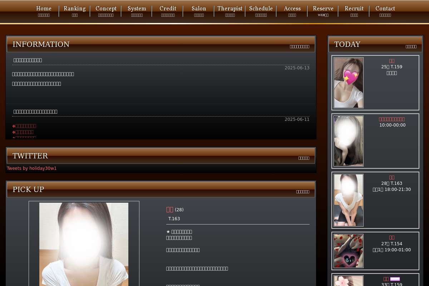The image size is (429, 286).
Task: Open the small link in the PICK UP header
Action: coord(303,192)
